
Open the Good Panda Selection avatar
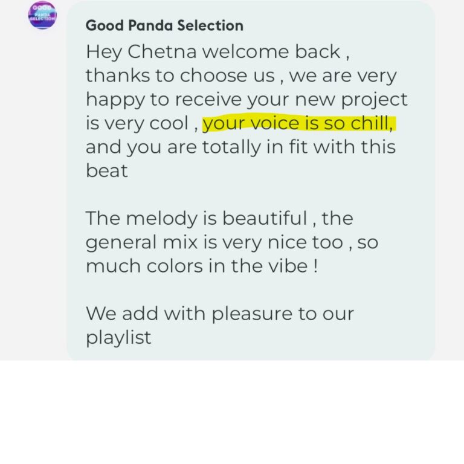pos(42,14)
